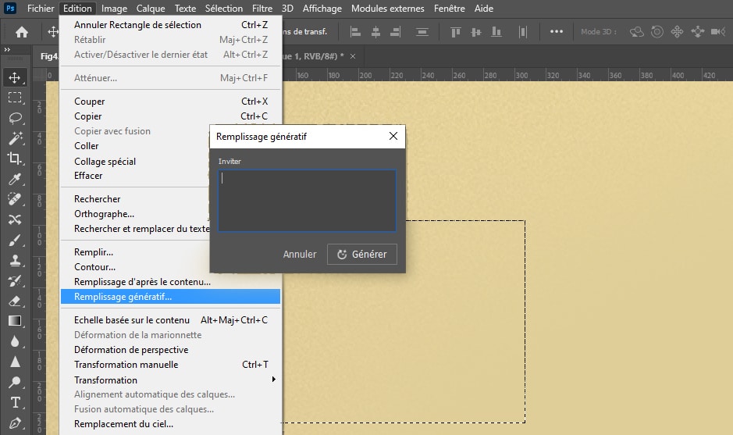Select the Pen tool

point(15,423)
